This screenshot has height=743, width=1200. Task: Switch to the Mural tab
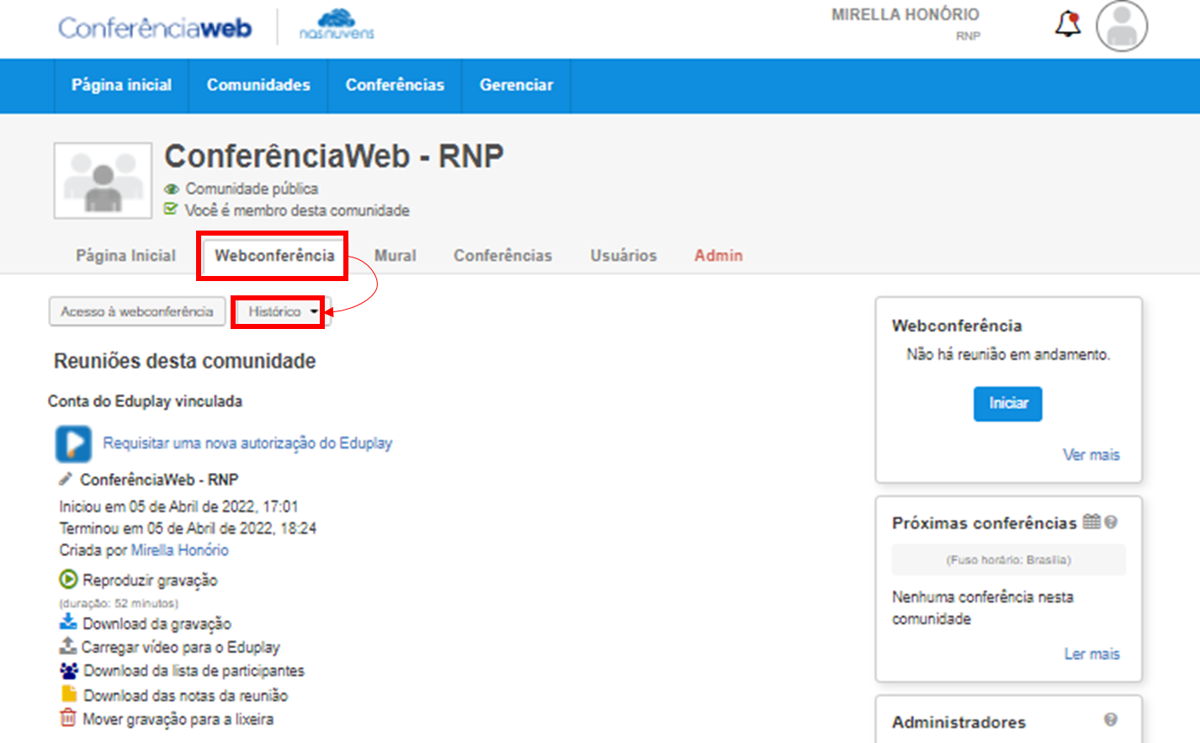pos(396,256)
